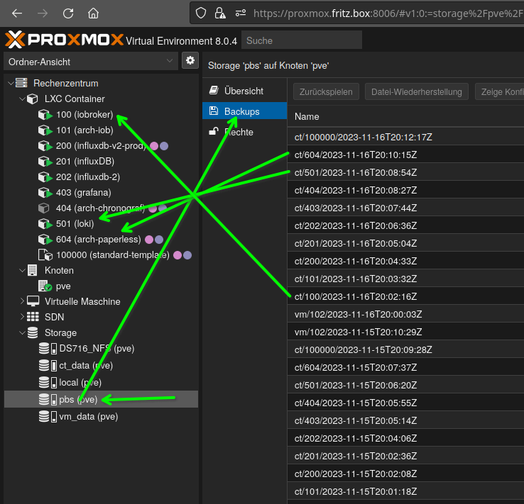This screenshot has width=524, height=504.
Task: Open the Ordner-Ansicht view dropdown
Action: click(91, 62)
